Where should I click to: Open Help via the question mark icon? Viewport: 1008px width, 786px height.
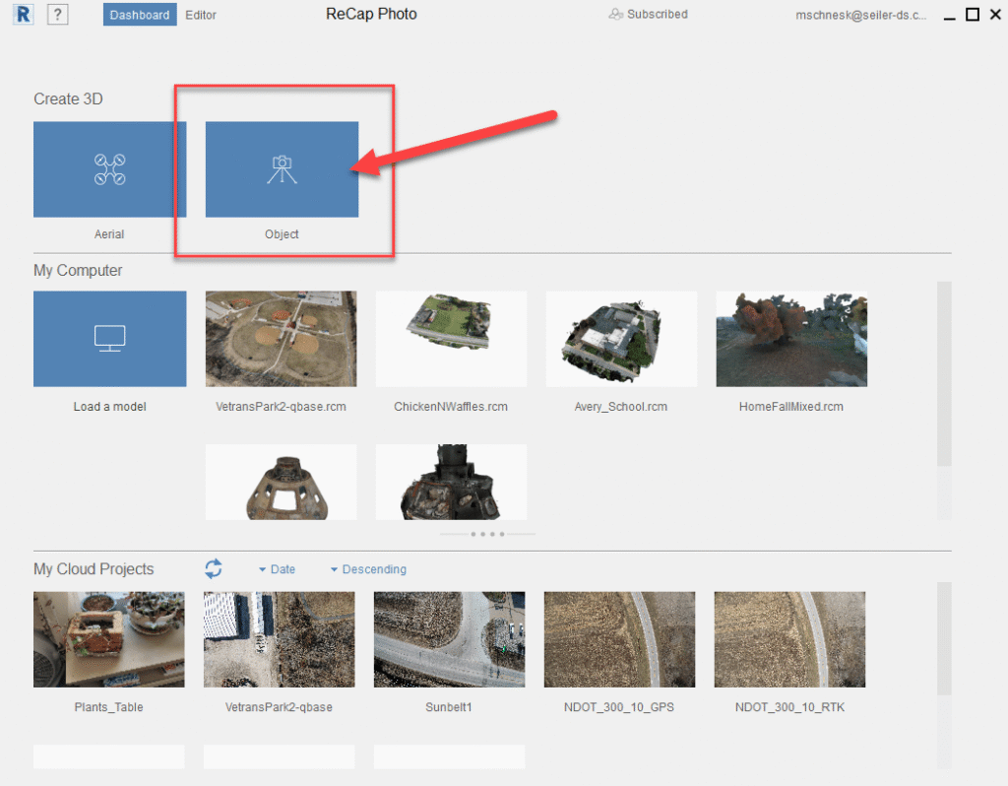pos(57,14)
